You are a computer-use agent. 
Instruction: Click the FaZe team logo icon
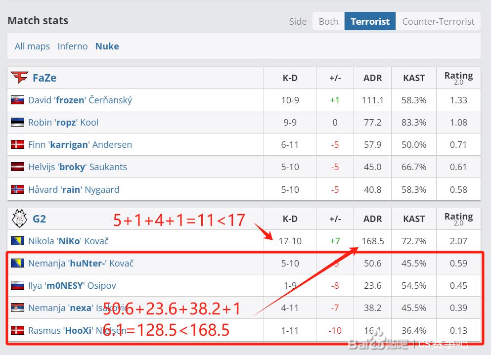click(19, 77)
